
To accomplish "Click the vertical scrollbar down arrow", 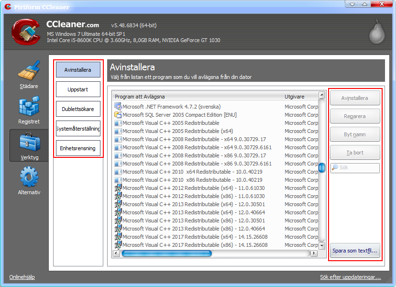I will (322, 245).
